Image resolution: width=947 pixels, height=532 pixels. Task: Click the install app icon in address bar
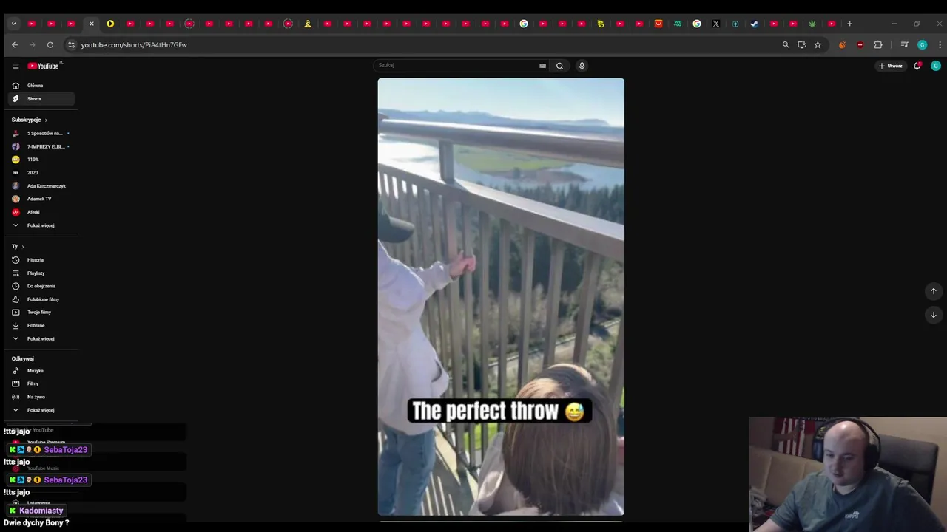[802, 45]
